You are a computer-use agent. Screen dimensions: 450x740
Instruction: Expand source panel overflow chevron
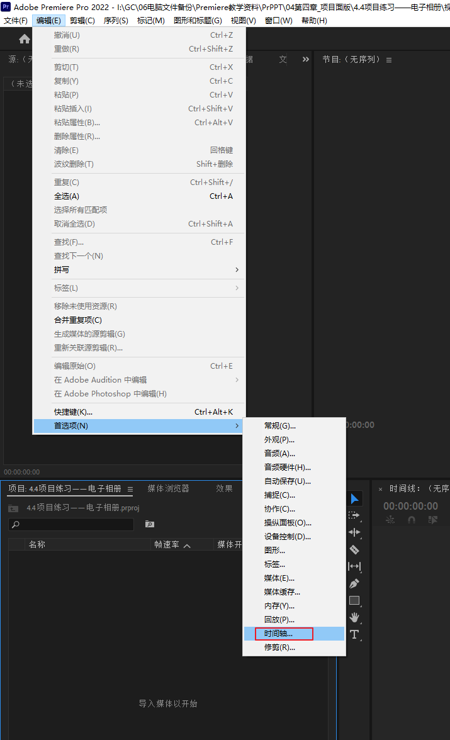point(306,59)
